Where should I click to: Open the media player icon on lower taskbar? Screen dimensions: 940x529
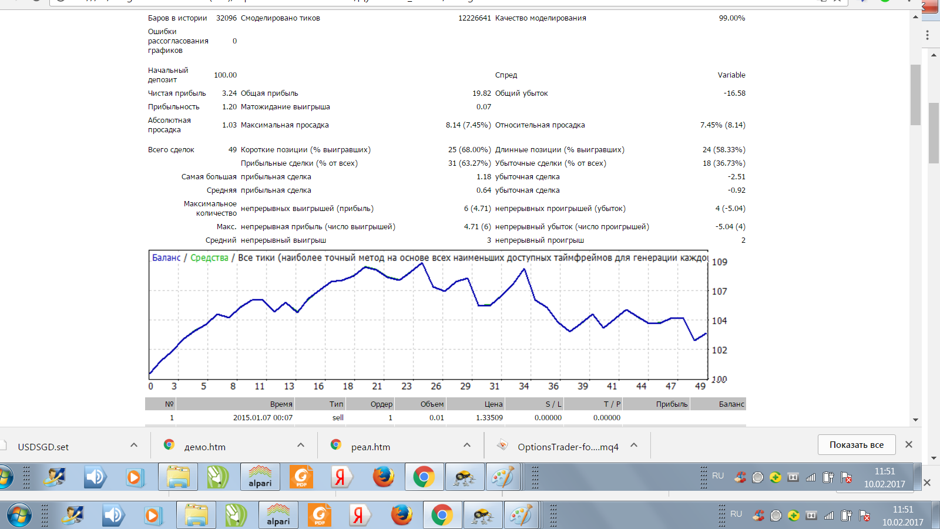[152, 515]
